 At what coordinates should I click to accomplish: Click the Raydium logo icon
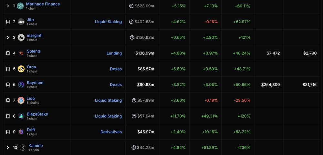pyautogui.click(x=21, y=84)
